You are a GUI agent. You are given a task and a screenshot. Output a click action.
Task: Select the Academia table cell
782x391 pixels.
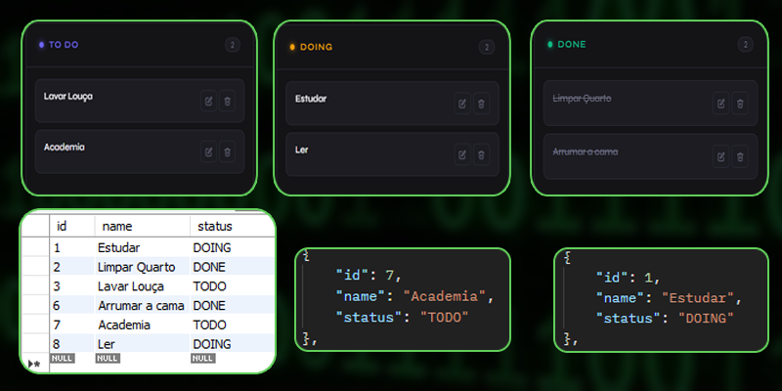point(142,326)
